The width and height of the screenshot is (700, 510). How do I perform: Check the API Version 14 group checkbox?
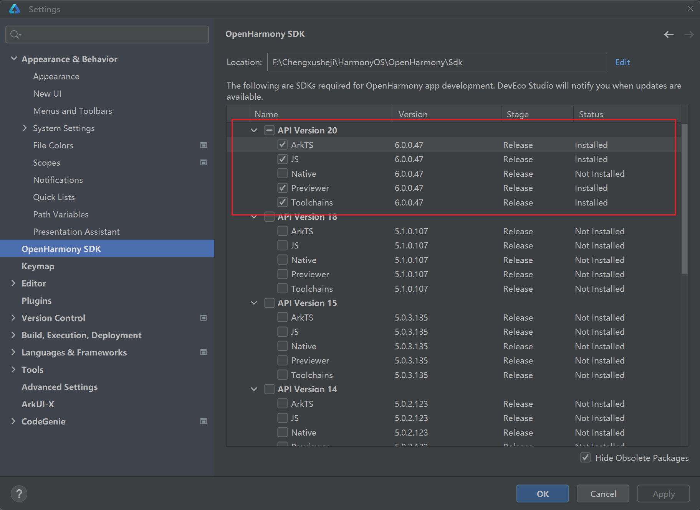click(x=270, y=389)
